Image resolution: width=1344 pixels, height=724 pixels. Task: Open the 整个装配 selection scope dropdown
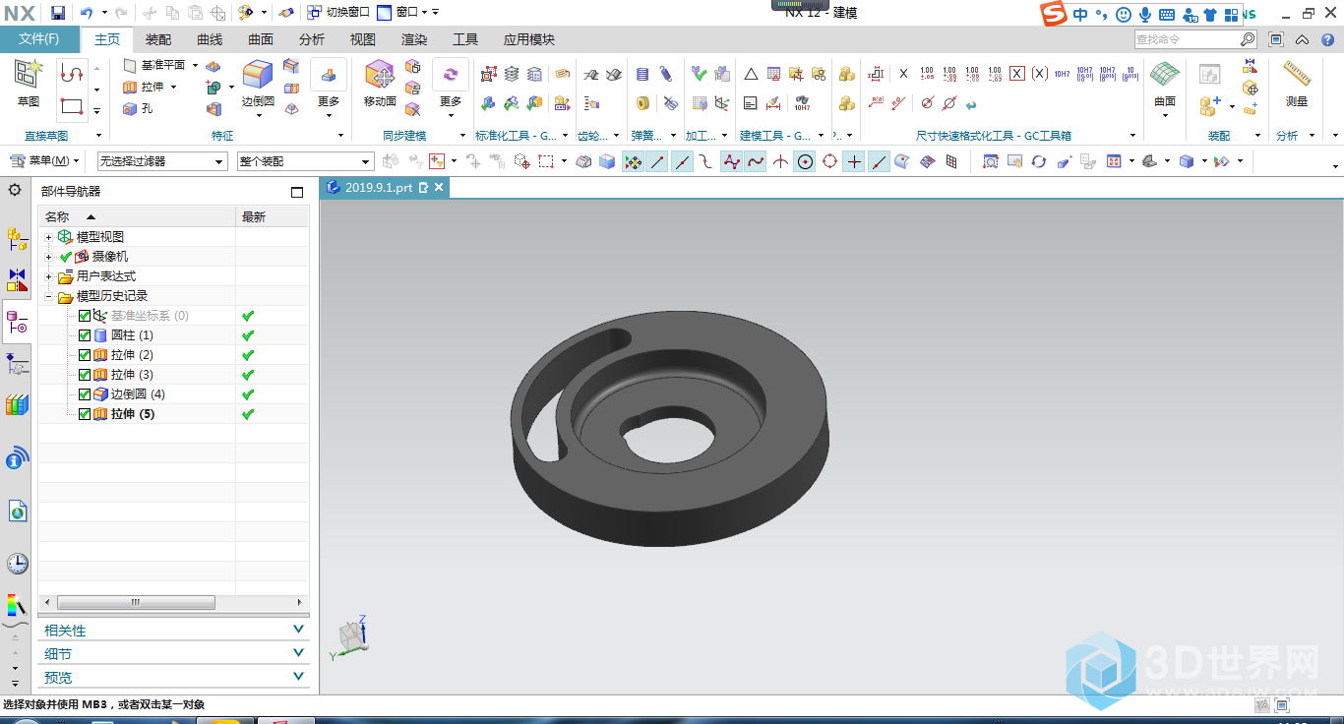(306, 161)
